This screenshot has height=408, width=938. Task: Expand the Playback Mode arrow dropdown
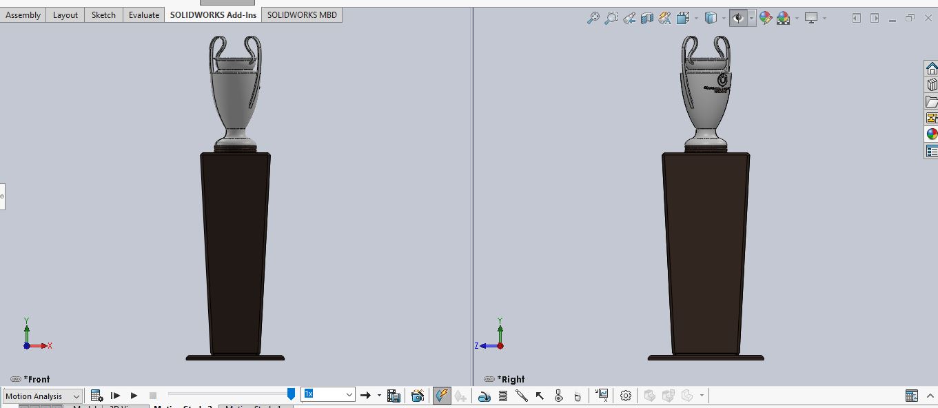tap(379, 396)
